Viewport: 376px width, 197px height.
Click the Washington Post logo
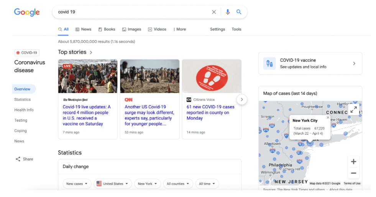75,99
